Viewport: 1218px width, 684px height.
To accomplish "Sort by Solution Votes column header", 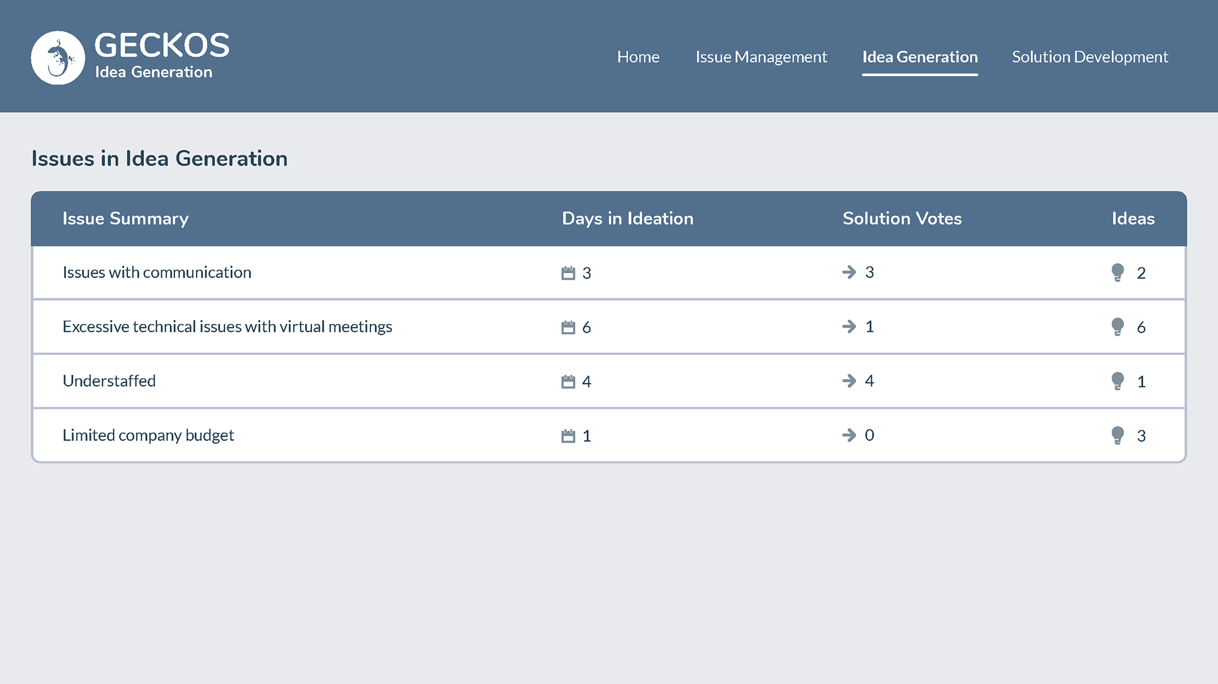I will (902, 219).
